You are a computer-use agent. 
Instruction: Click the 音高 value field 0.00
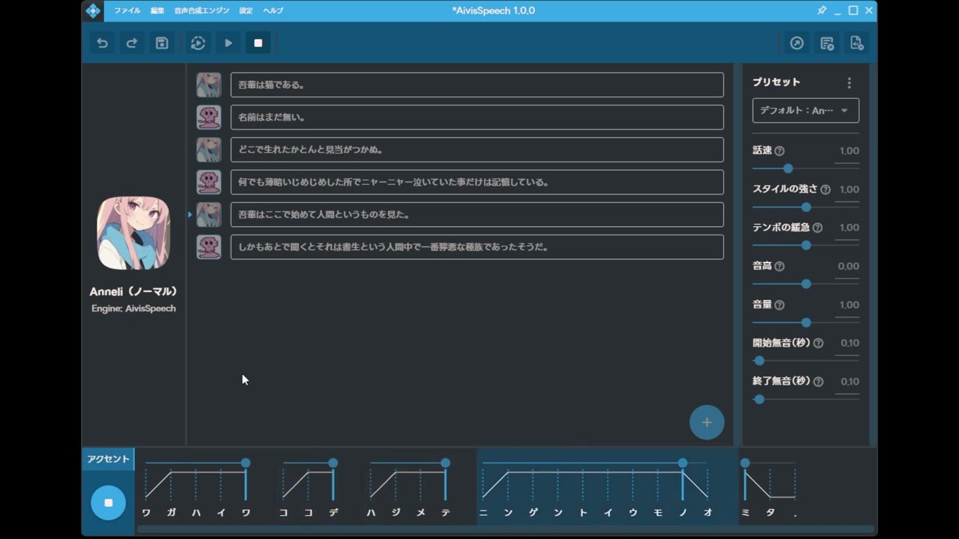(x=847, y=267)
